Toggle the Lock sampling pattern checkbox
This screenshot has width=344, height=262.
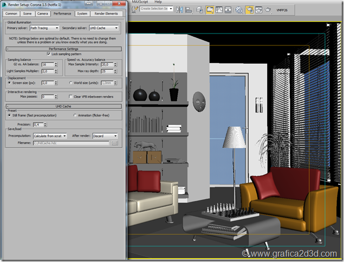click(x=49, y=54)
